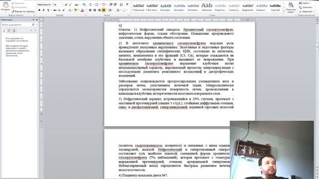Align text right
This screenshot has width=319, height=179.
[99, 10]
